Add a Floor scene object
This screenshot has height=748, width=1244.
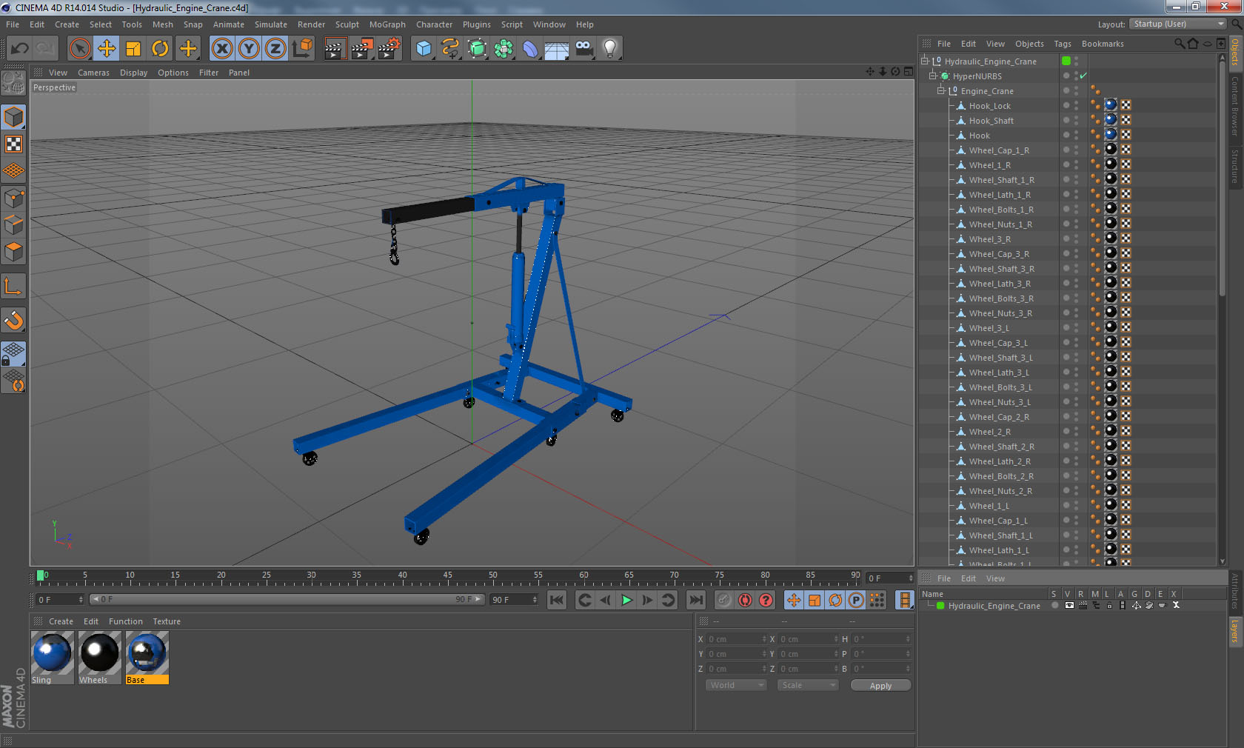point(557,49)
